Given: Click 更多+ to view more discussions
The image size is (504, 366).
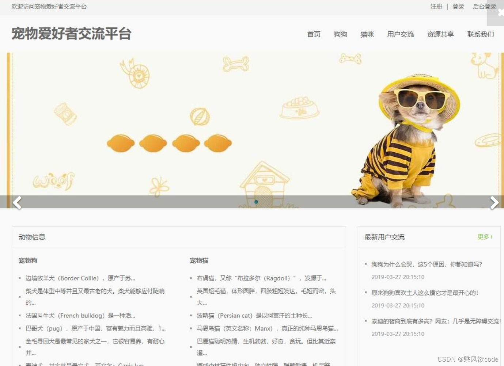Looking at the screenshot, I should [485, 237].
